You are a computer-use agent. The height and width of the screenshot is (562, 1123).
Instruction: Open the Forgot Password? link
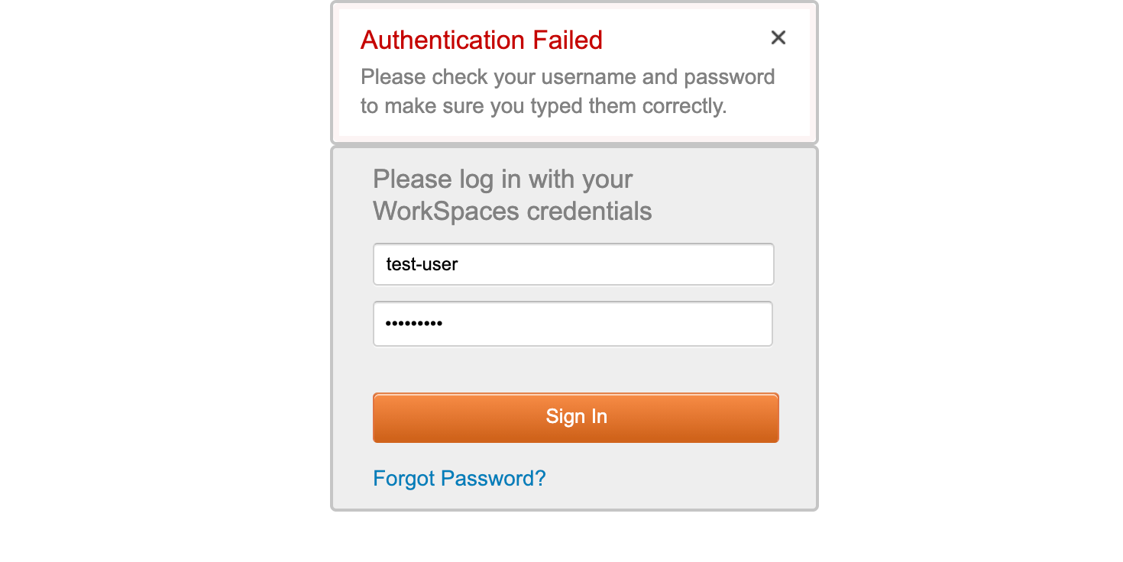click(x=459, y=479)
